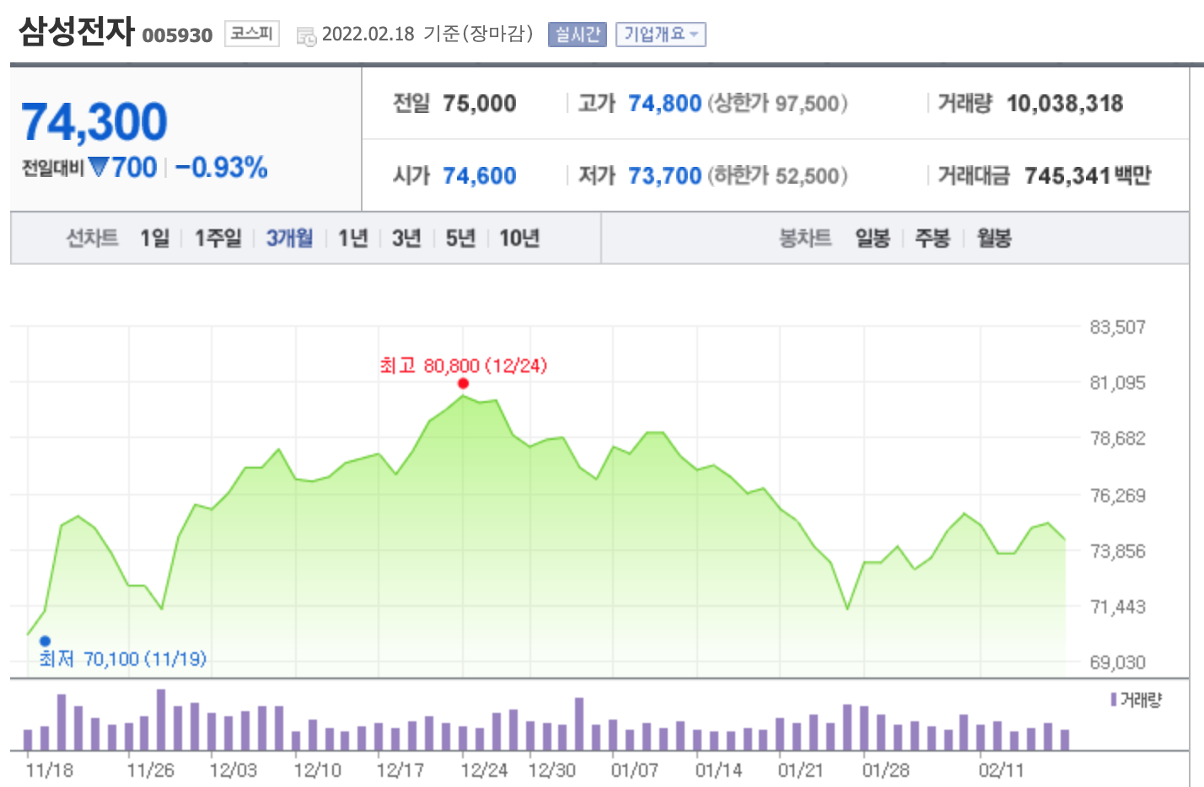Select the 1일 line chart tab
Image resolution: width=1204 pixels, height=787 pixels.
155,238
